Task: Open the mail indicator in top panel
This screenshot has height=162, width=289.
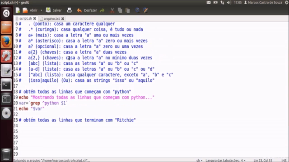Action: coord(209,3)
